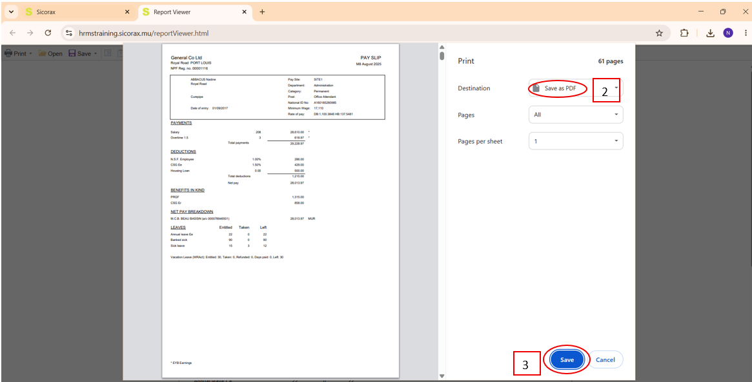
Task: Expand the Save dropdown arrow in report toolbar
Action: (x=95, y=53)
